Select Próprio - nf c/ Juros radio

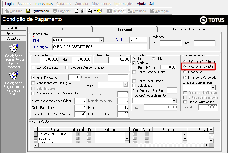point(185,61)
